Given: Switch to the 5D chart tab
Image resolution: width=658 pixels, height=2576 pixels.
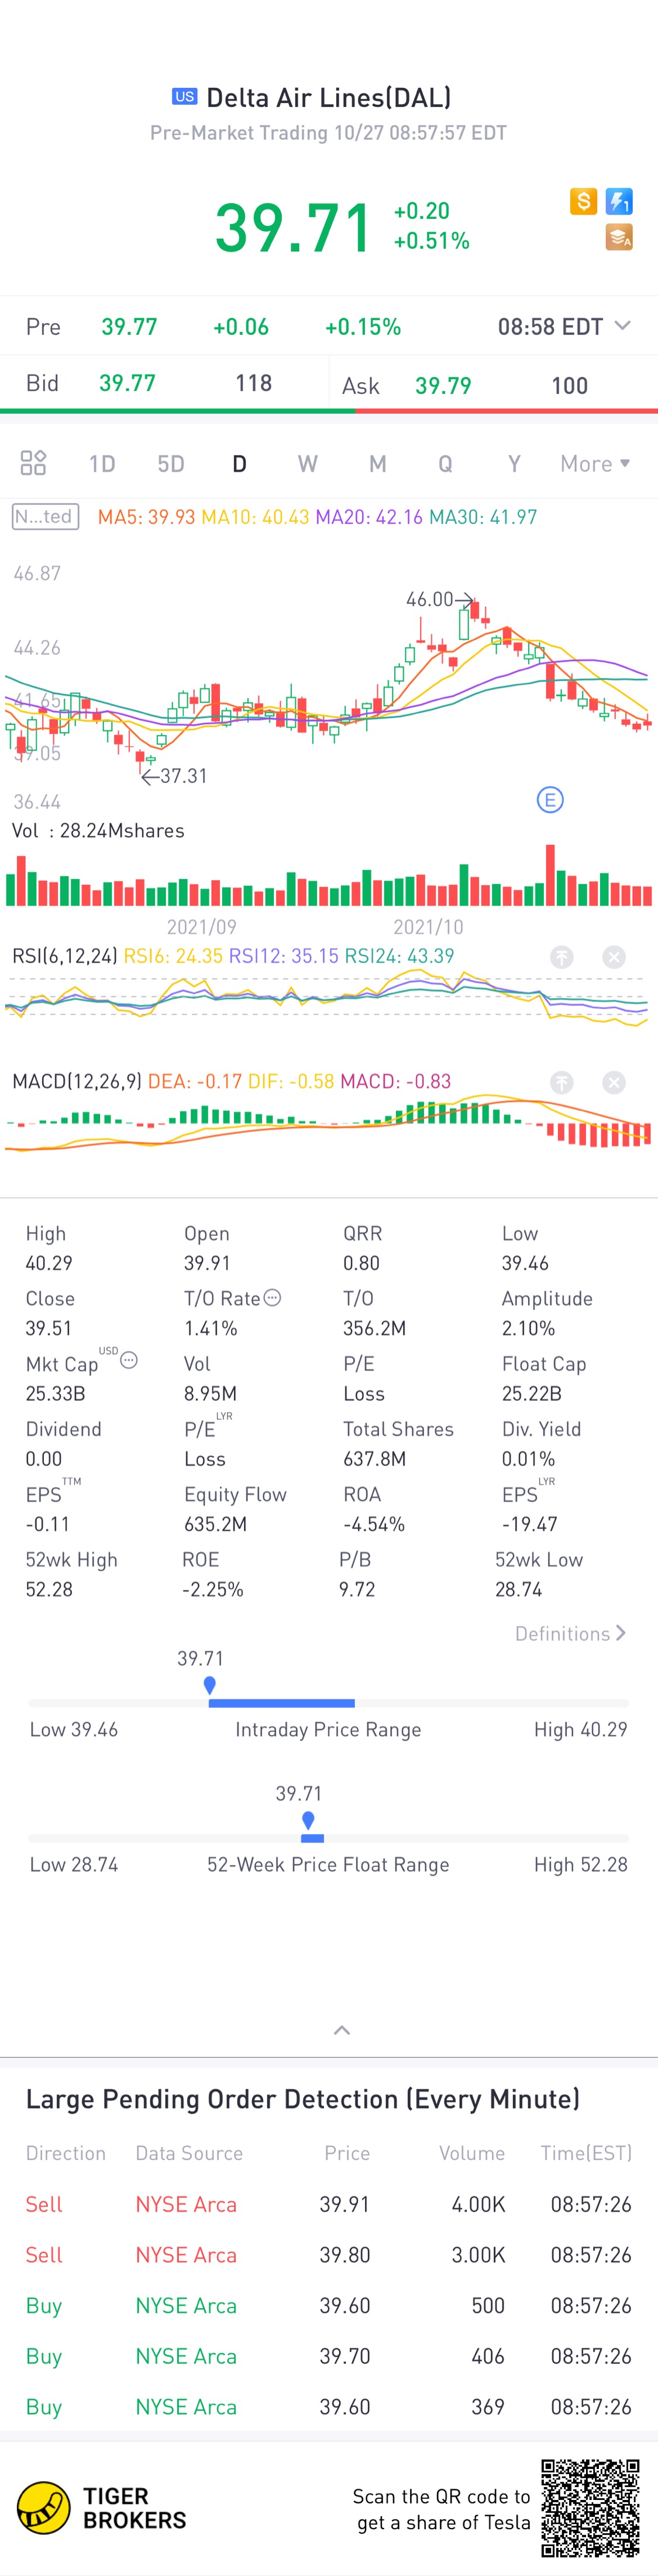Looking at the screenshot, I should 171,463.
